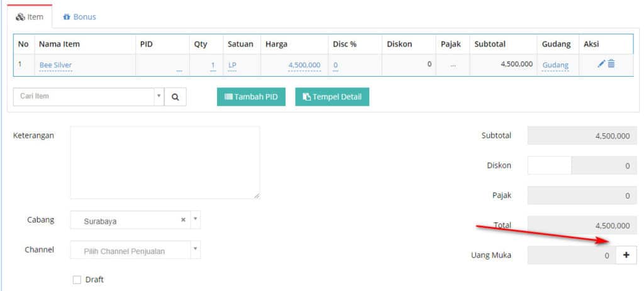Switch to the Item tab

(30, 17)
